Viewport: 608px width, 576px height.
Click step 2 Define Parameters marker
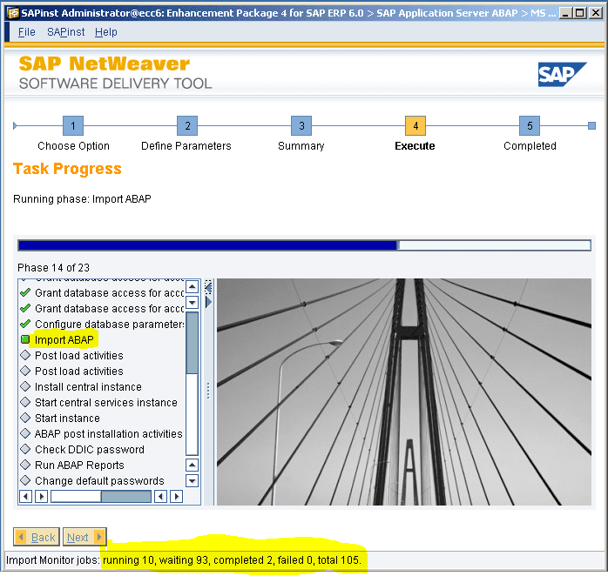coord(187,125)
